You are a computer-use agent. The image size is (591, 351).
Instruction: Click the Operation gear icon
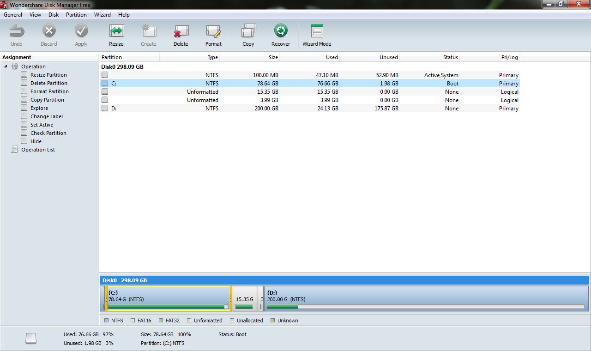click(x=15, y=67)
